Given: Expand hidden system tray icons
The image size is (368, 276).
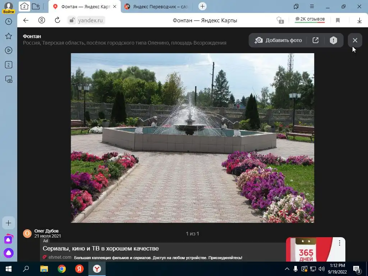Looking at the screenshot, I should pyautogui.click(x=287, y=269).
